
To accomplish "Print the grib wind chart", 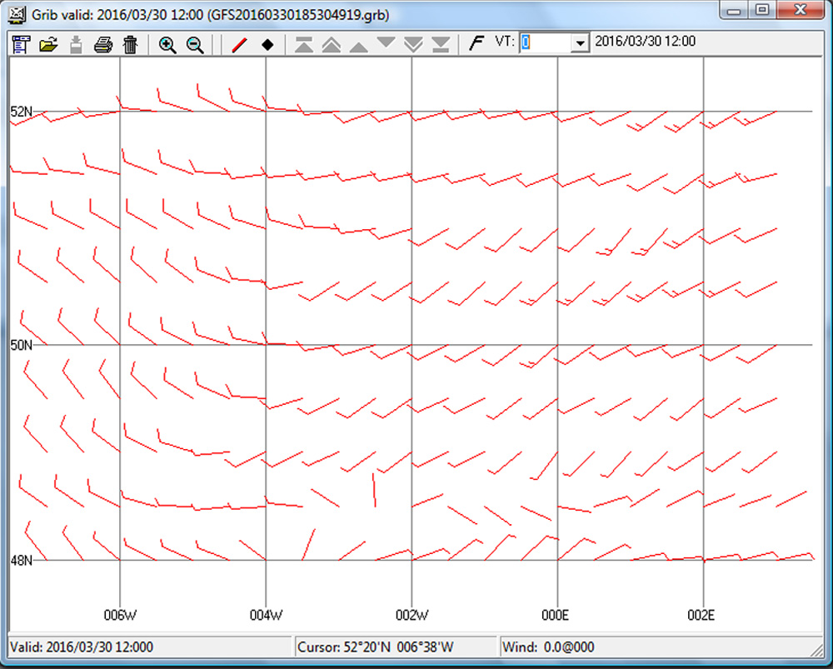I will tap(102, 44).
